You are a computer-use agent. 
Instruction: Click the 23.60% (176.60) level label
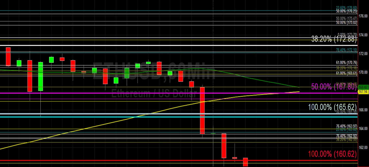(347, 8)
